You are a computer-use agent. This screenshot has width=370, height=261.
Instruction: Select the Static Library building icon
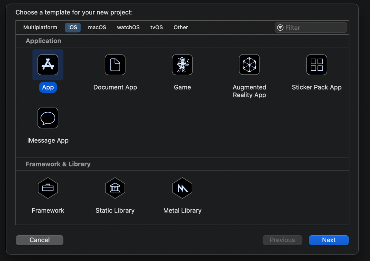click(x=115, y=188)
